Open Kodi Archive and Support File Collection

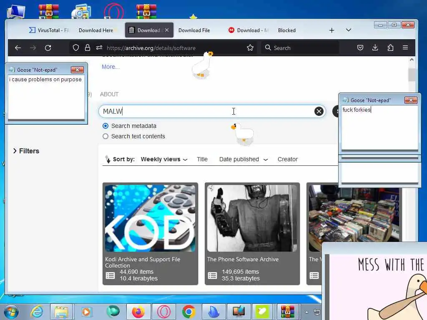143,262
